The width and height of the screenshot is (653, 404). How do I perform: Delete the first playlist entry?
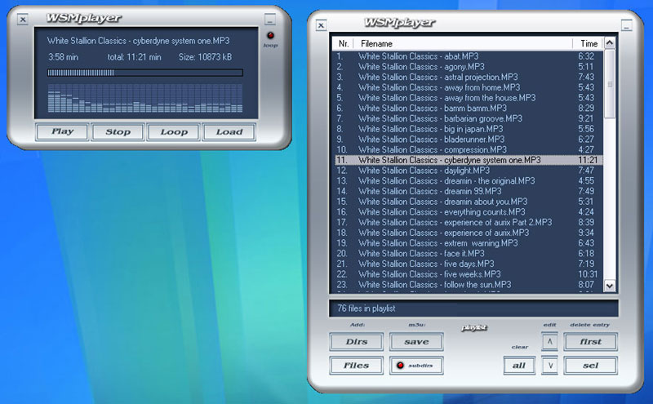(x=590, y=341)
